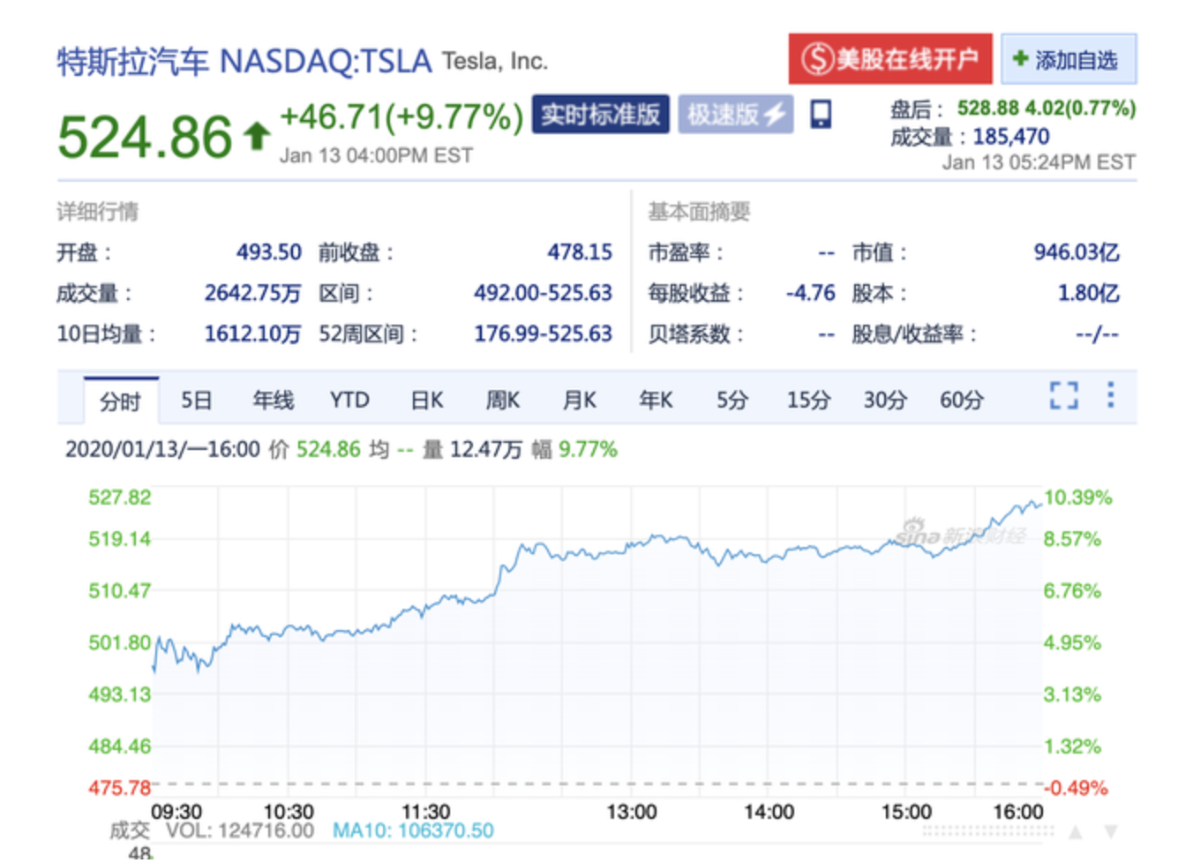This screenshot has width=1193, height=863.
Task: Open the three-dot chart options menu
Action: pyautogui.click(x=1110, y=394)
